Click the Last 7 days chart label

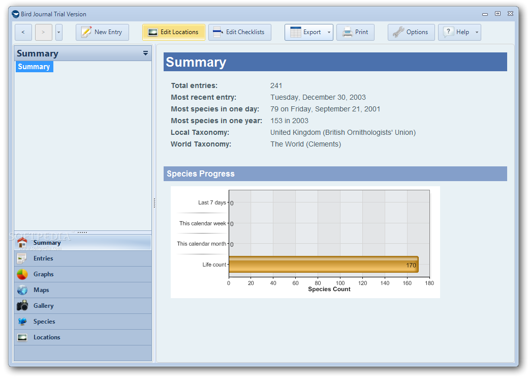click(212, 202)
